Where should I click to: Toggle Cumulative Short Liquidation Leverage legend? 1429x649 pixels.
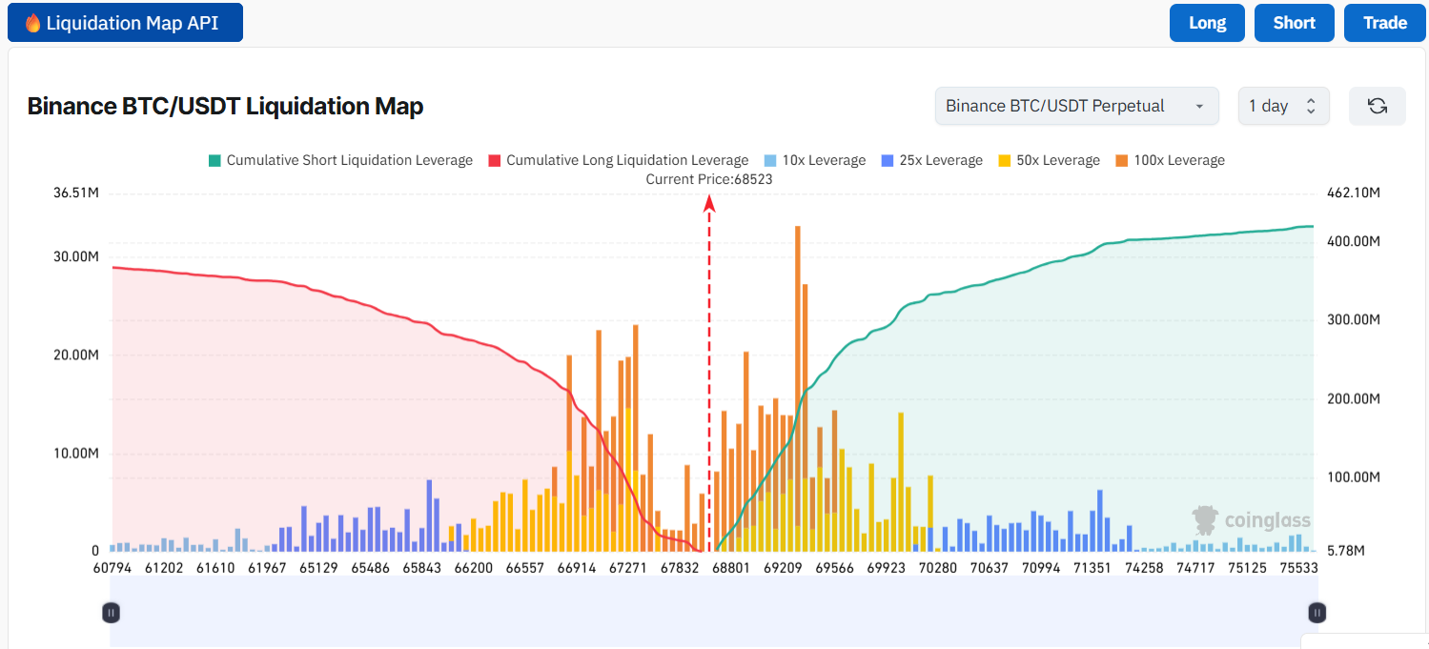(x=340, y=160)
